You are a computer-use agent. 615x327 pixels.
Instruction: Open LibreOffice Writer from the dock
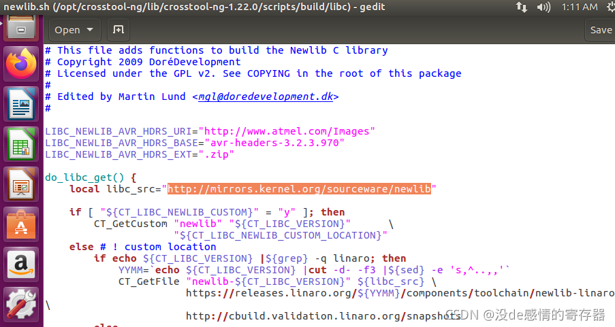(x=21, y=104)
